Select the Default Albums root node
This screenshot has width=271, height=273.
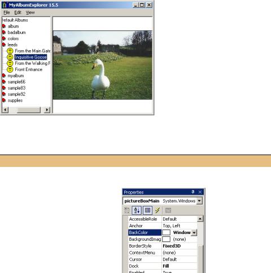(x=15, y=20)
